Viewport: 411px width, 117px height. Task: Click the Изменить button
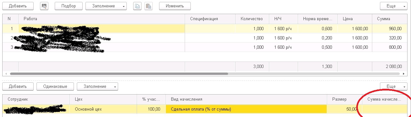point(175,6)
